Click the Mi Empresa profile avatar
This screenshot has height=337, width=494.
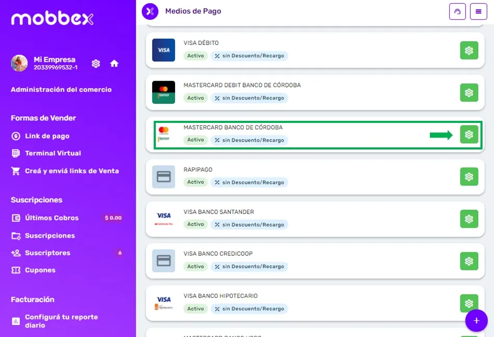tap(19, 63)
